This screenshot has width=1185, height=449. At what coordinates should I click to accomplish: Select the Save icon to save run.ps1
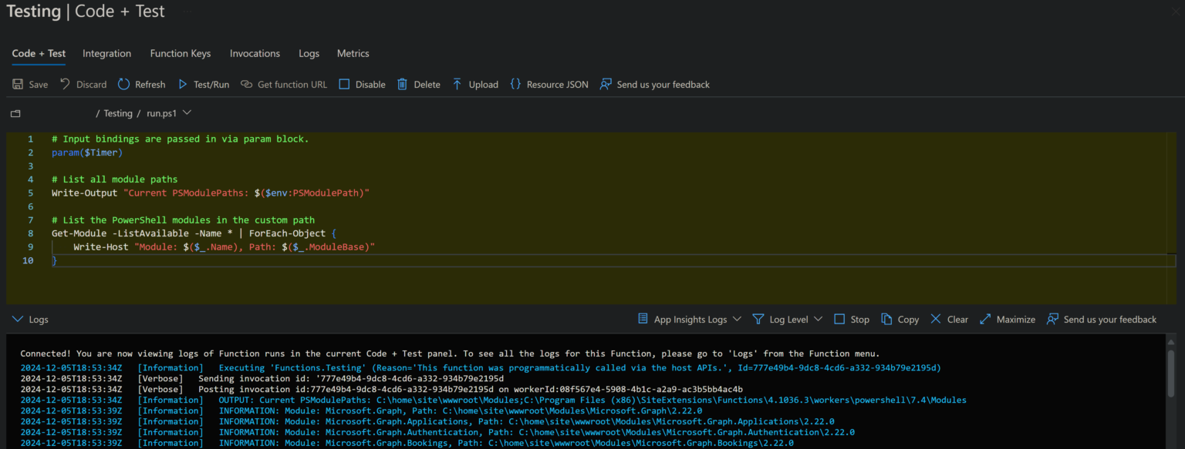(x=17, y=84)
